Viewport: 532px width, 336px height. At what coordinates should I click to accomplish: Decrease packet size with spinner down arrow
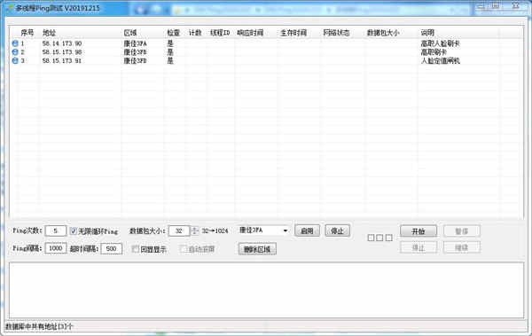[x=195, y=233]
